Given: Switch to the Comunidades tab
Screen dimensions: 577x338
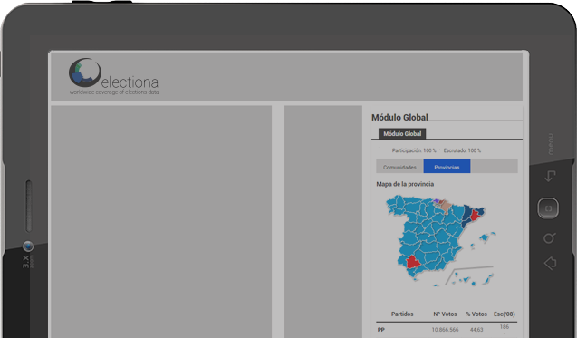Looking at the screenshot, I should click(x=399, y=167).
